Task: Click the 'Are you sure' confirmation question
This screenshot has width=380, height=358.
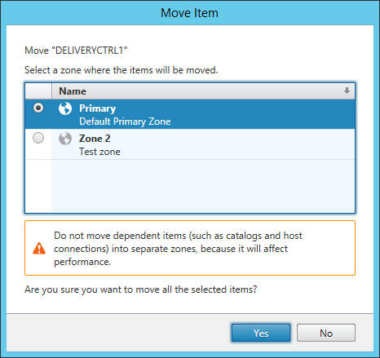Action: pyautogui.click(x=141, y=289)
